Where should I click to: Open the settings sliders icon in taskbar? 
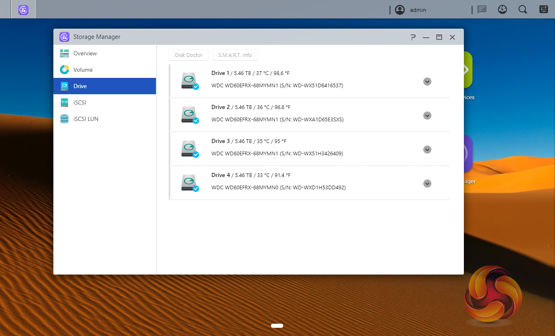click(x=544, y=9)
